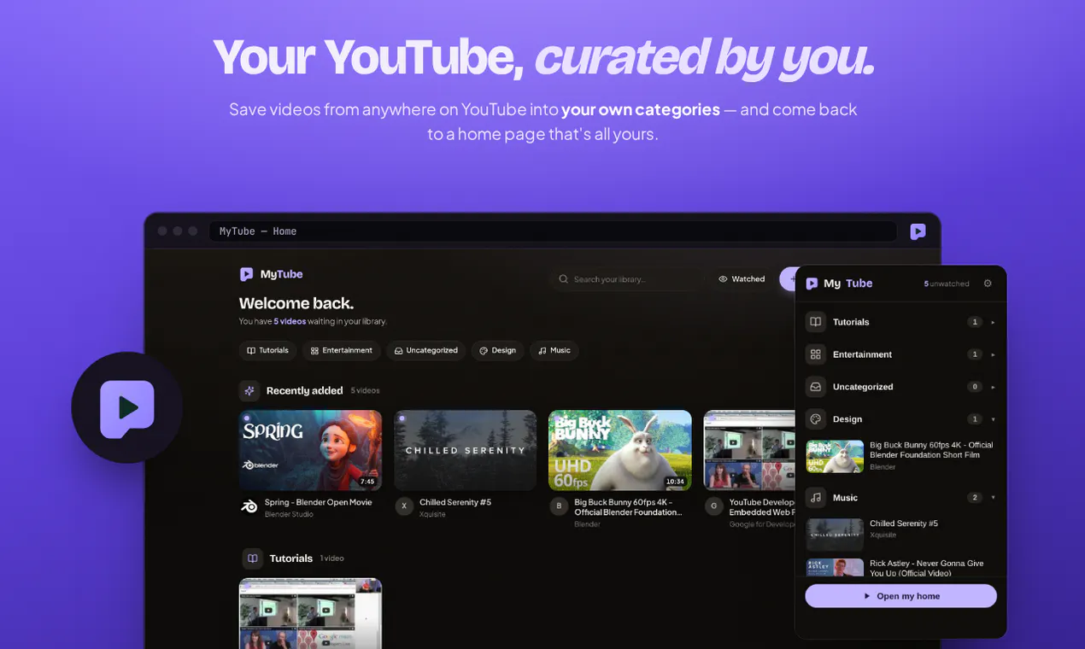Click the Recently added heading

304,390
